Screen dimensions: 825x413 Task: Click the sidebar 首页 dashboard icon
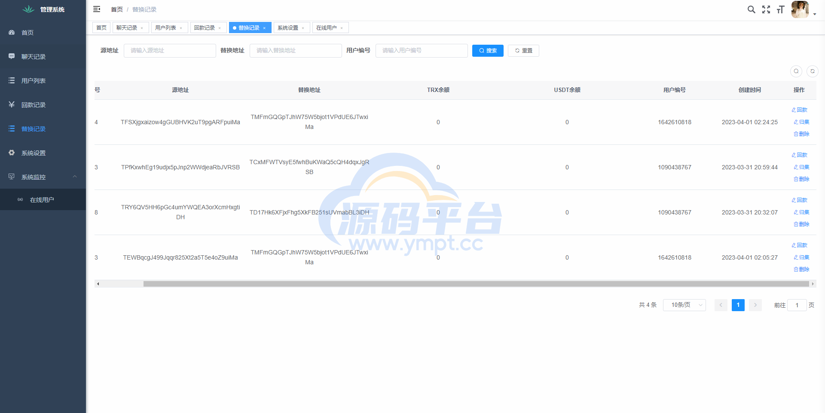tap(12, 33)
